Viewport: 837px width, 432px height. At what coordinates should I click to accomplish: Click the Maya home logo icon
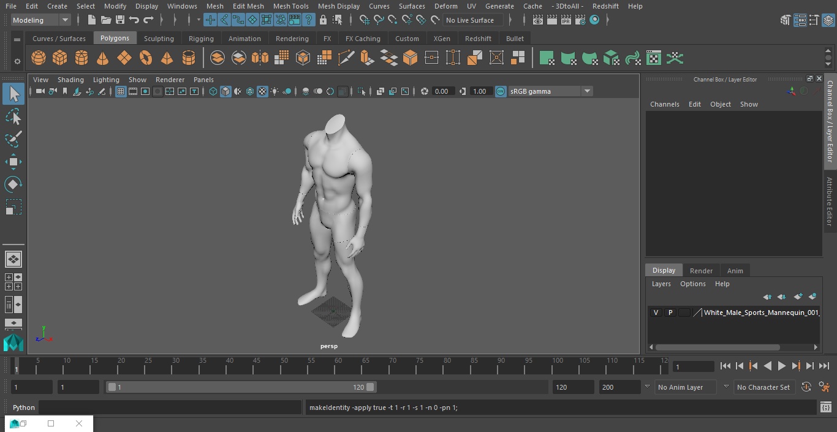(13, 343)
